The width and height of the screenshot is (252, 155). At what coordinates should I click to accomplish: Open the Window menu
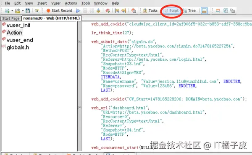(x=101, y=3)
